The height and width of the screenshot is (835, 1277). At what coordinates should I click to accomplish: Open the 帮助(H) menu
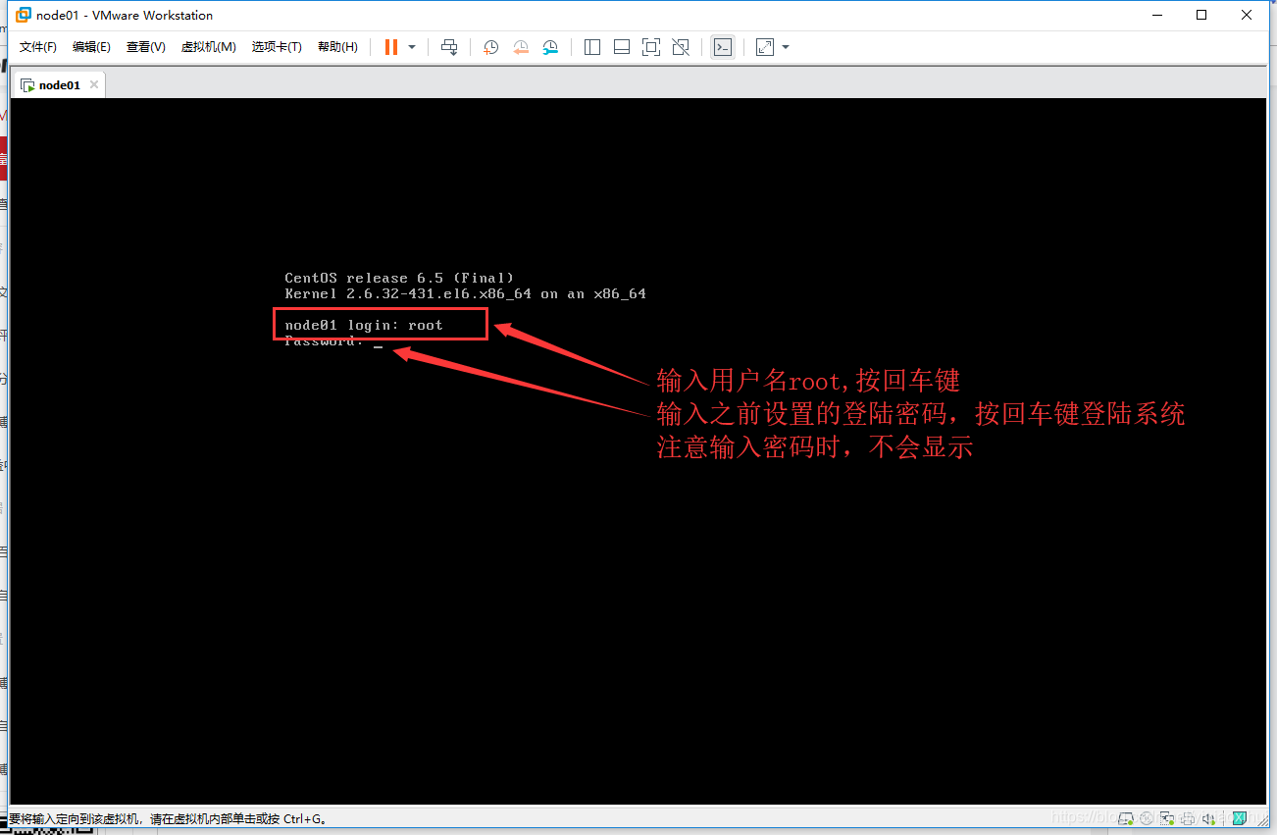[x=337, y=47]
